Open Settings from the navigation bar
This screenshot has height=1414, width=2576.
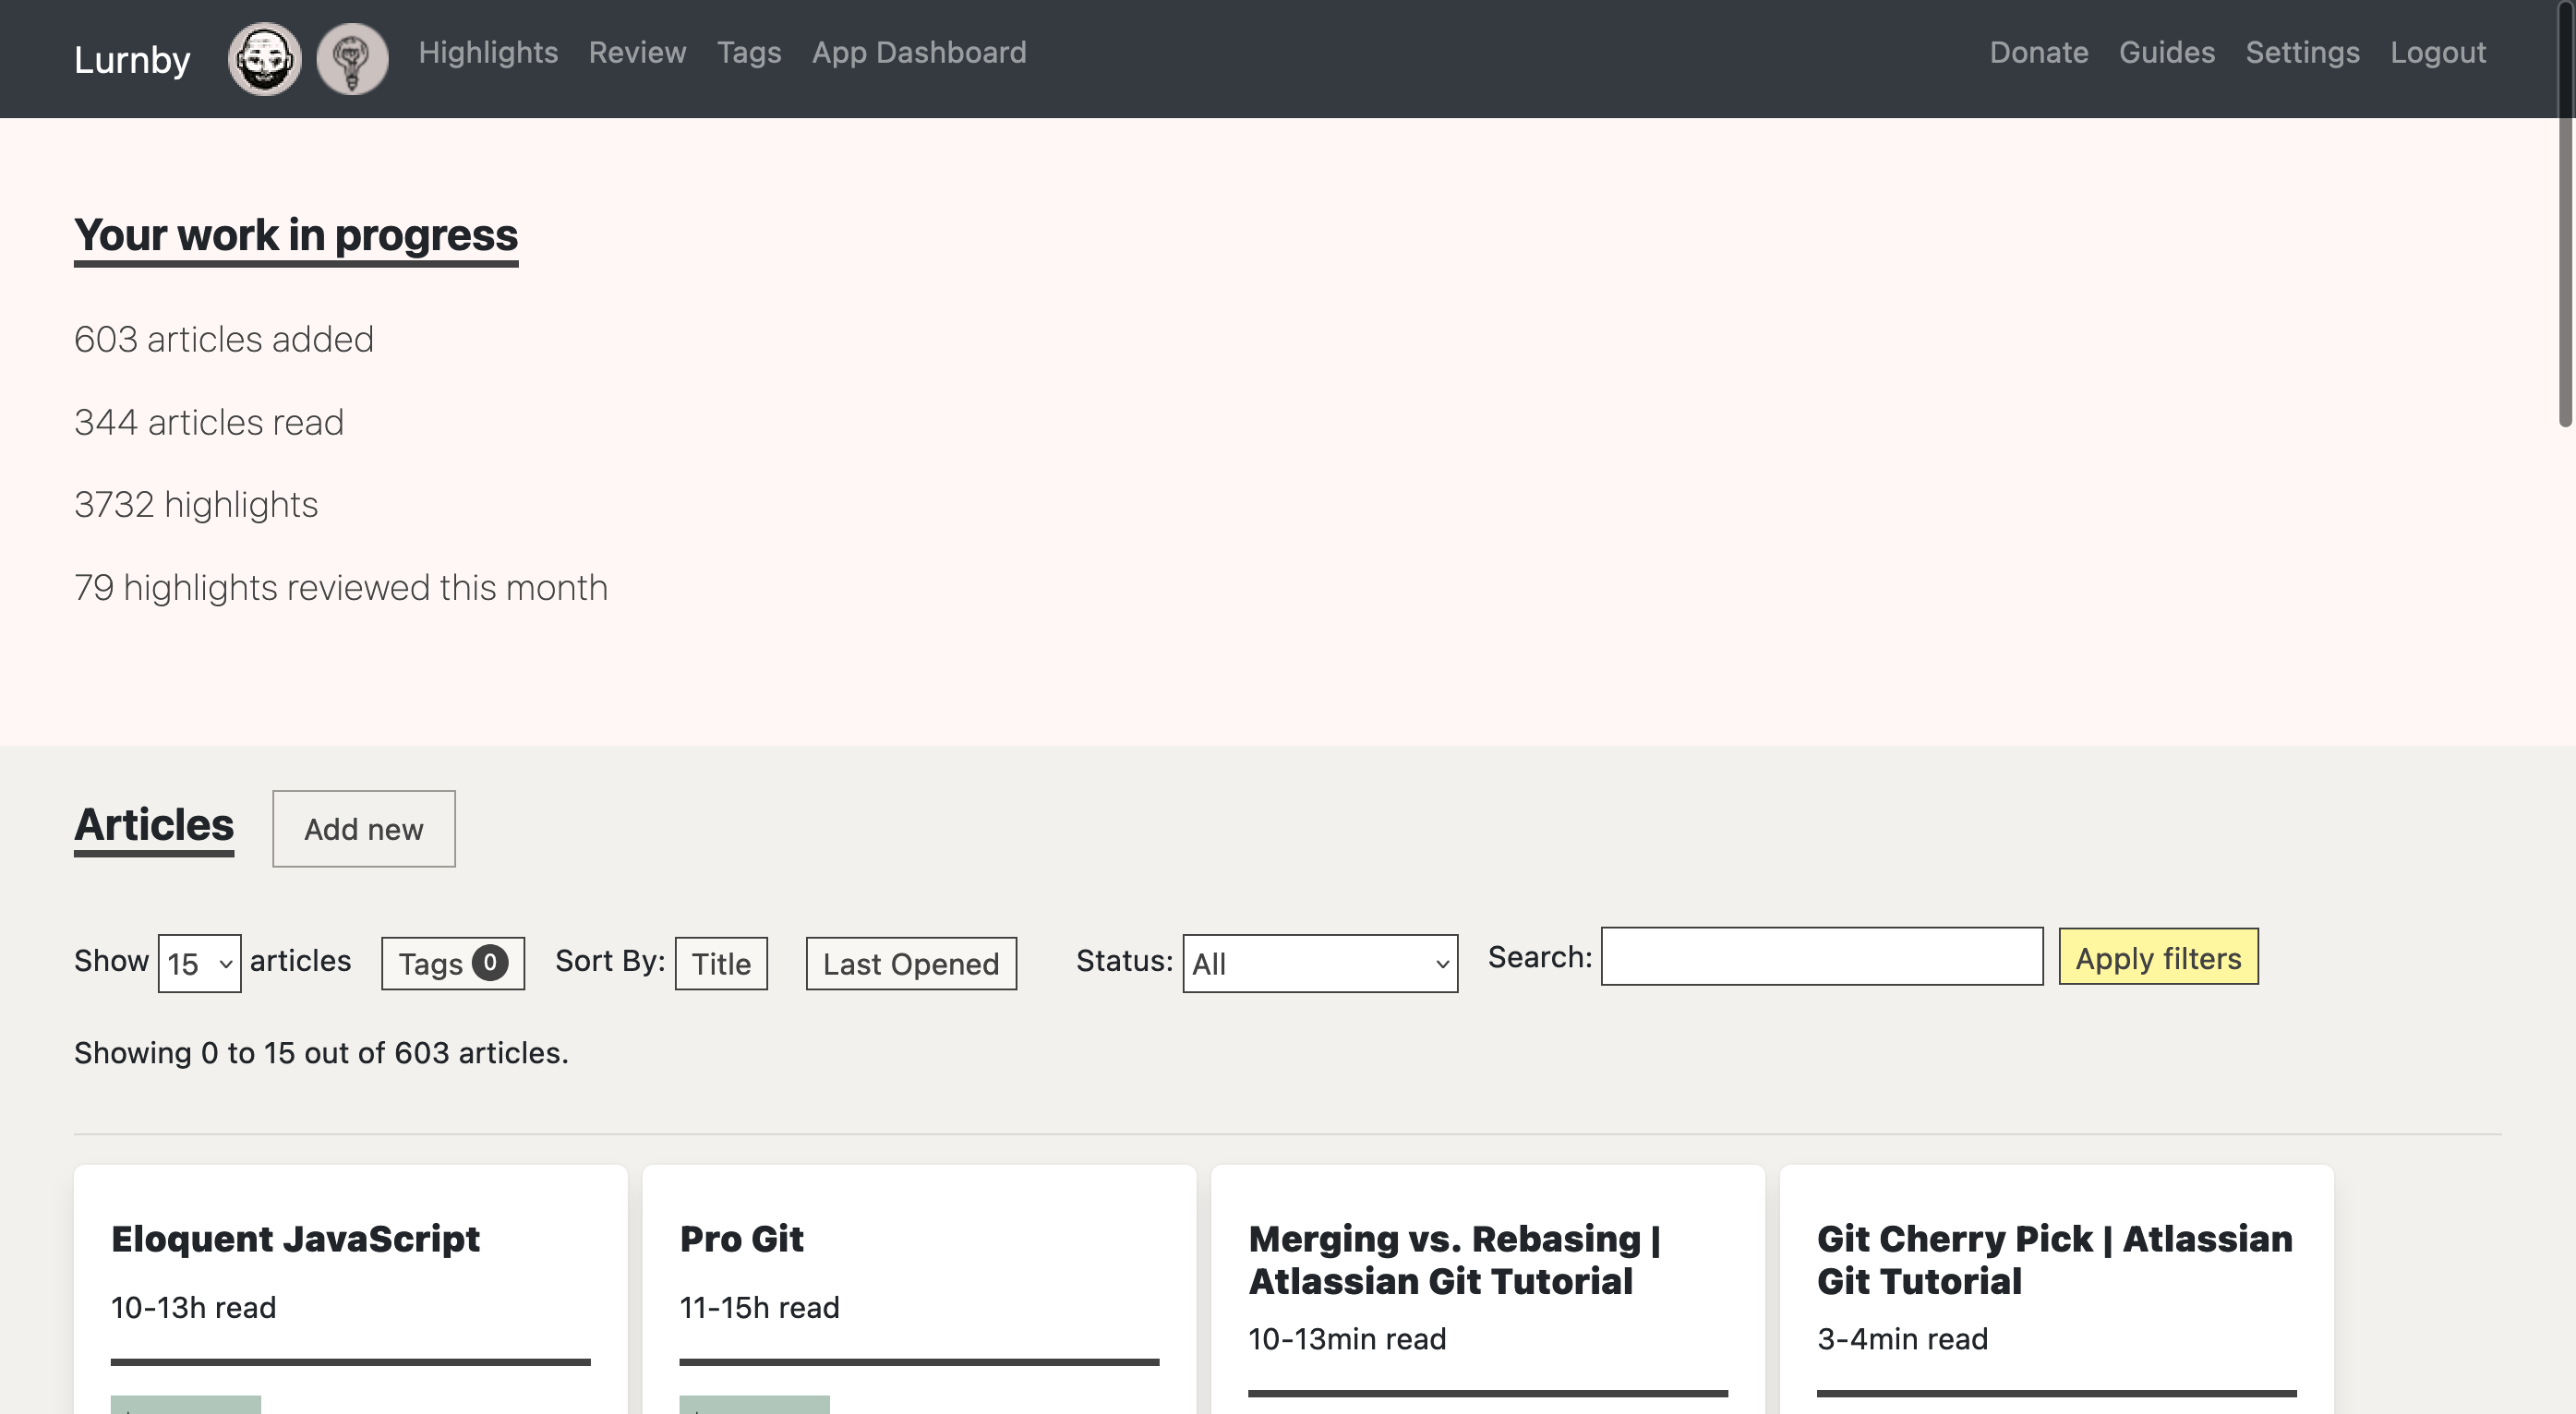pos(2302,52)
